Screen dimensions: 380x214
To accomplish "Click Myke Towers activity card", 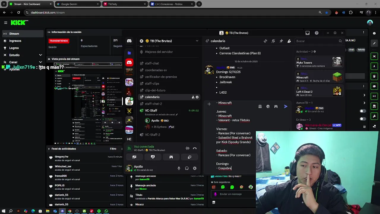I will click(319, 63).
